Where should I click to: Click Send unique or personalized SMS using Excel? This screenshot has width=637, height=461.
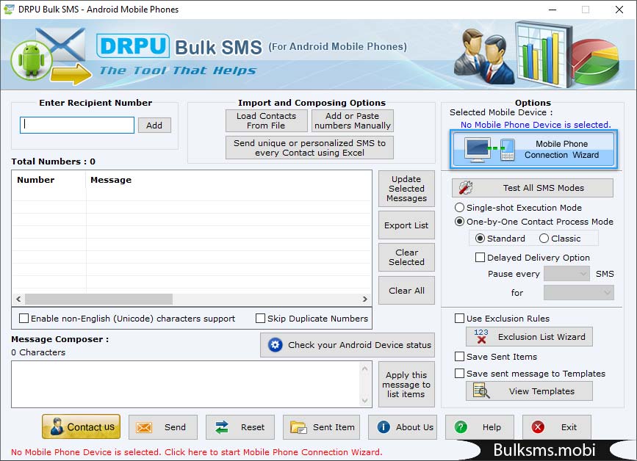click(309, 148)
